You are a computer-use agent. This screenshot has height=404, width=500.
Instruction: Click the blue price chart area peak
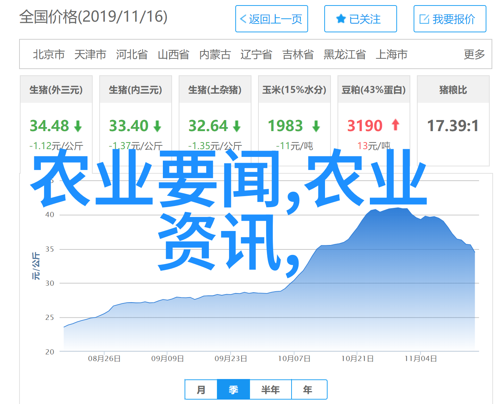[x=398, y=208]
